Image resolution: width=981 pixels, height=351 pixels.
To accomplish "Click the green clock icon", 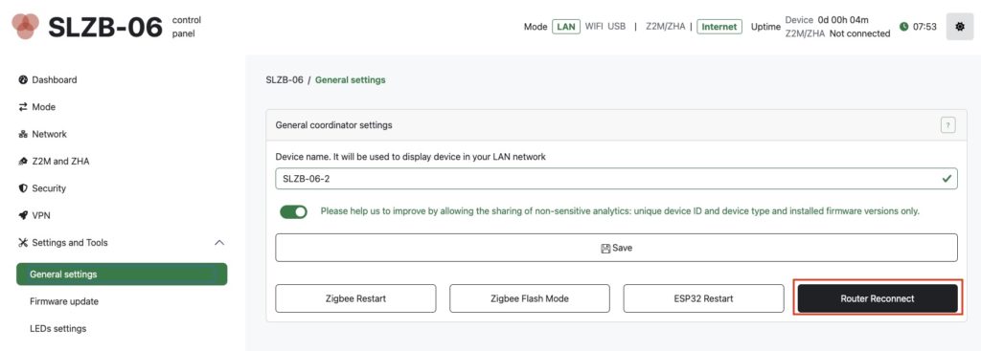I will (903, 27).
